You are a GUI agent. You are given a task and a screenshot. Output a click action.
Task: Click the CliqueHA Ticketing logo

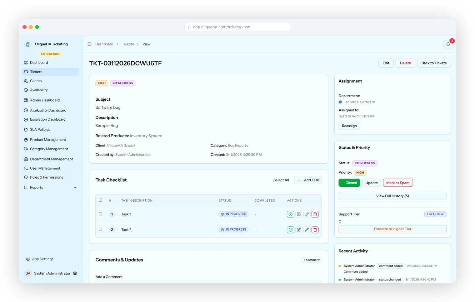28,44
